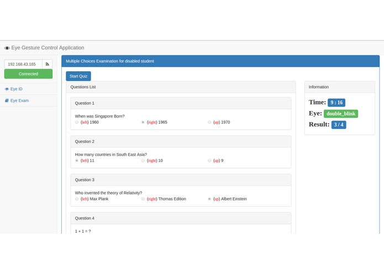Click the green Connected button
Image resolution: width=384 pixels, height=273 pixels.
28,74
